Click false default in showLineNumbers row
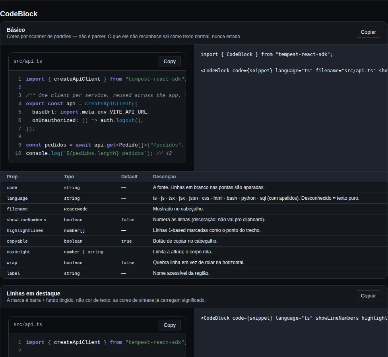 128,220
